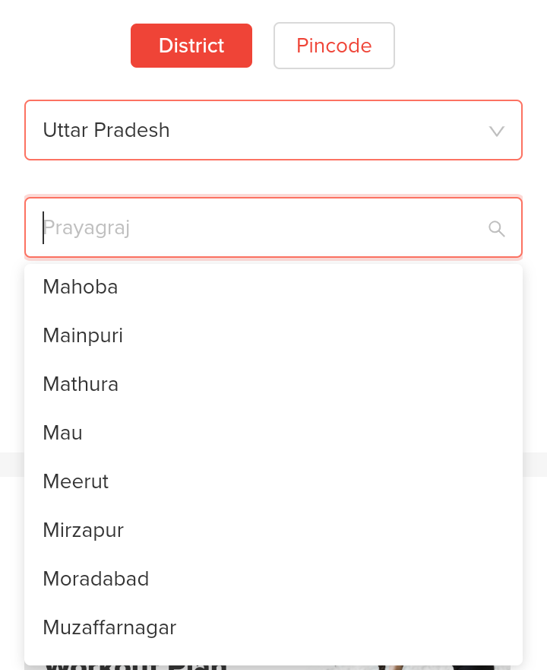Click the Prayagraj placeholder text
The height and width of the screenshot is (670, 547).
pyautogui.click(x=87, y=227)
